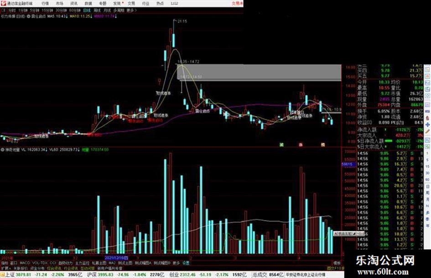Image resolution: width=431 pixels, height=278 pixels.
Task: Switch chart to 30分钟 period
Action: (x=61, y=10)
